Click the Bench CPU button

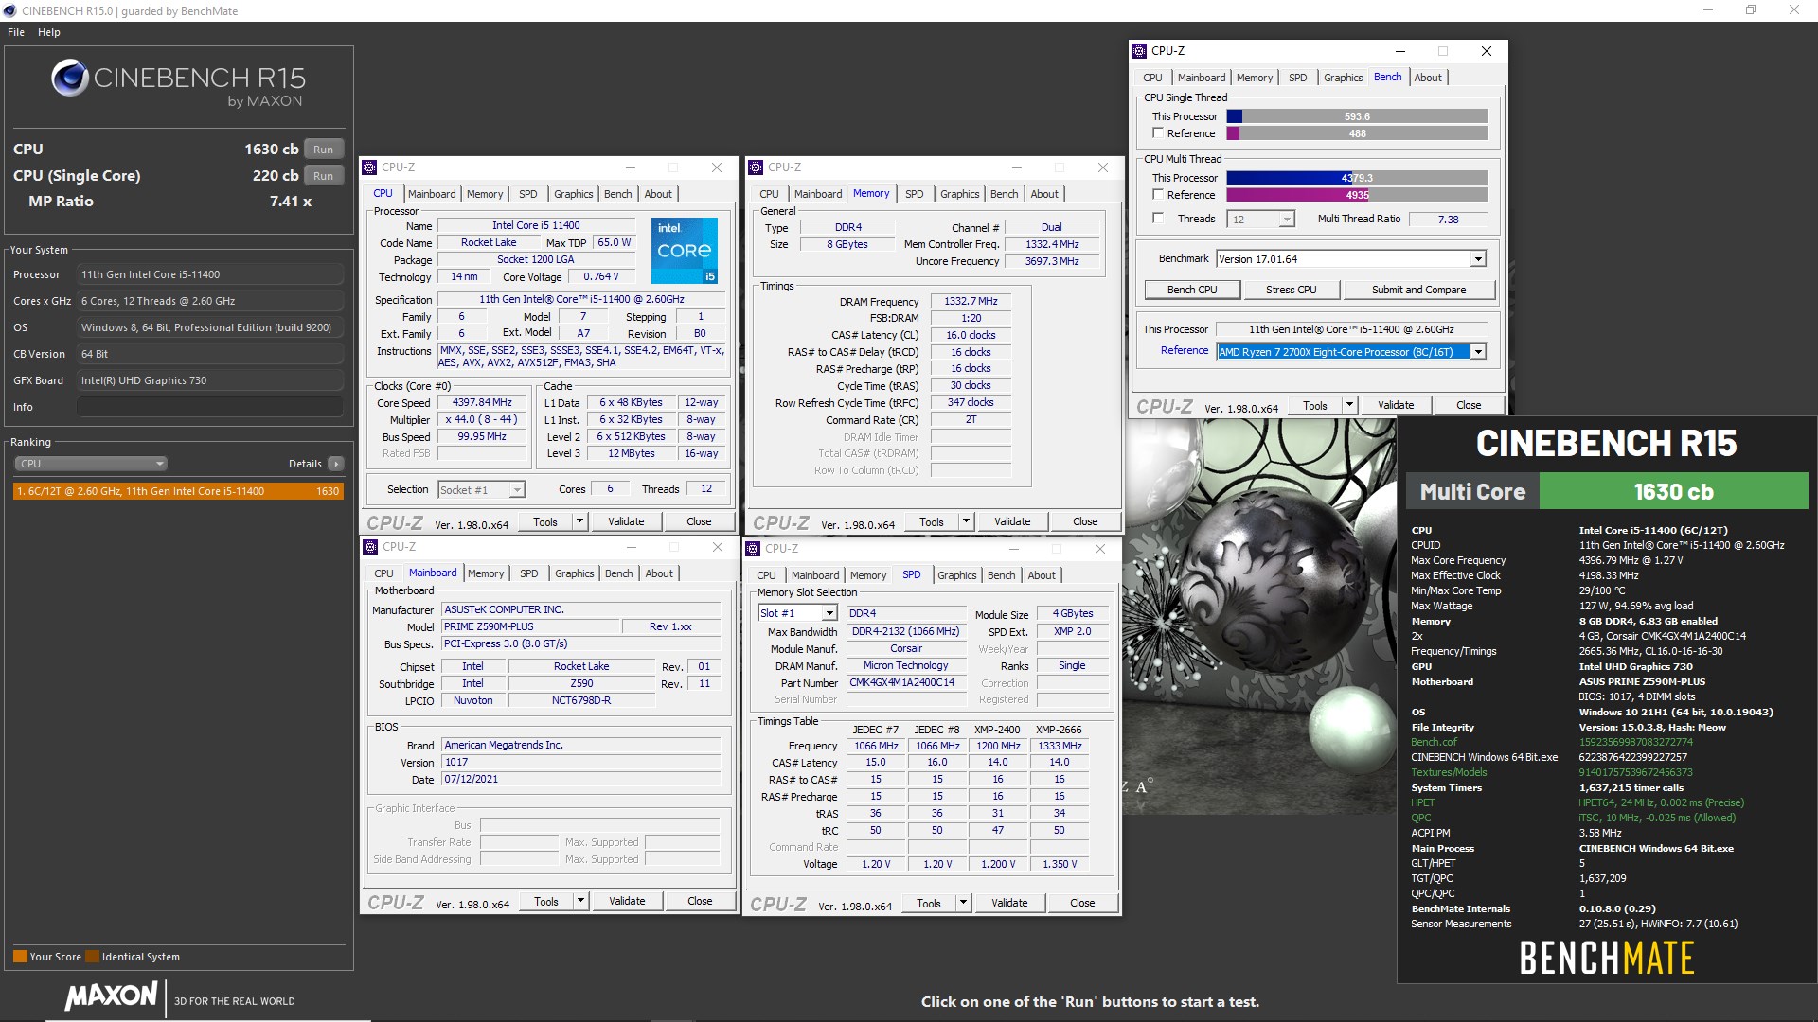tap(1192, 290)
